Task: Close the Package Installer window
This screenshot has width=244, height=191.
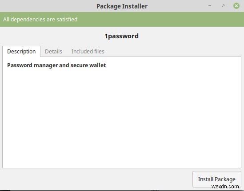Action: pyautogui.click(x=236, y=6)
